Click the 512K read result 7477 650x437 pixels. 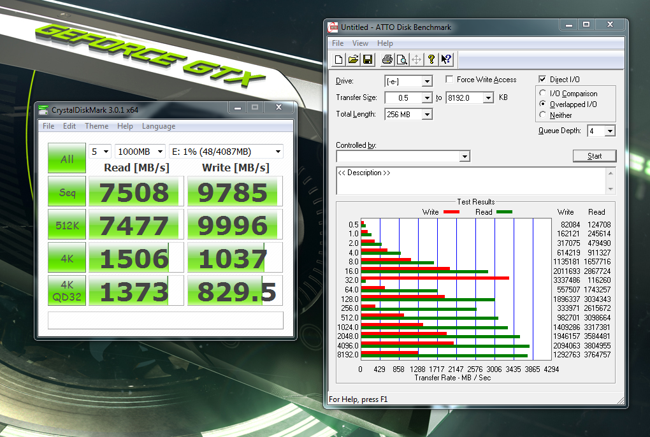[136, 224]
